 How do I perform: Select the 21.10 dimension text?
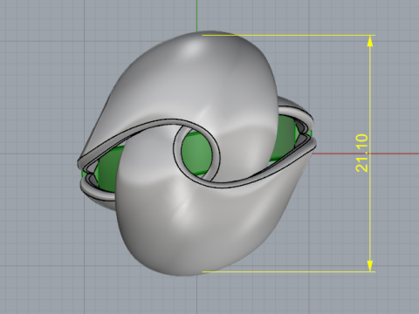pos(361,153)
